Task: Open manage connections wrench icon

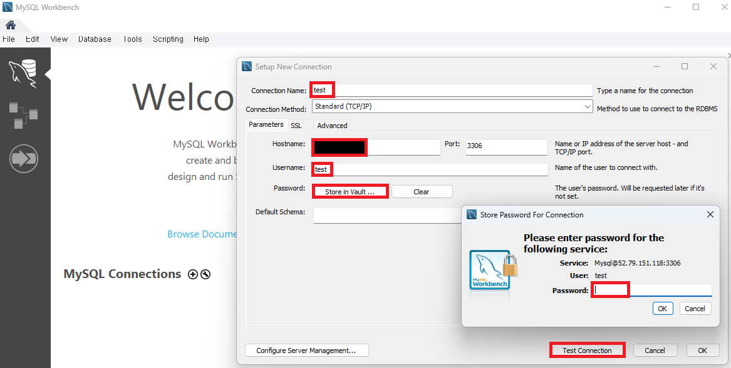Action: tap(205, 274)
